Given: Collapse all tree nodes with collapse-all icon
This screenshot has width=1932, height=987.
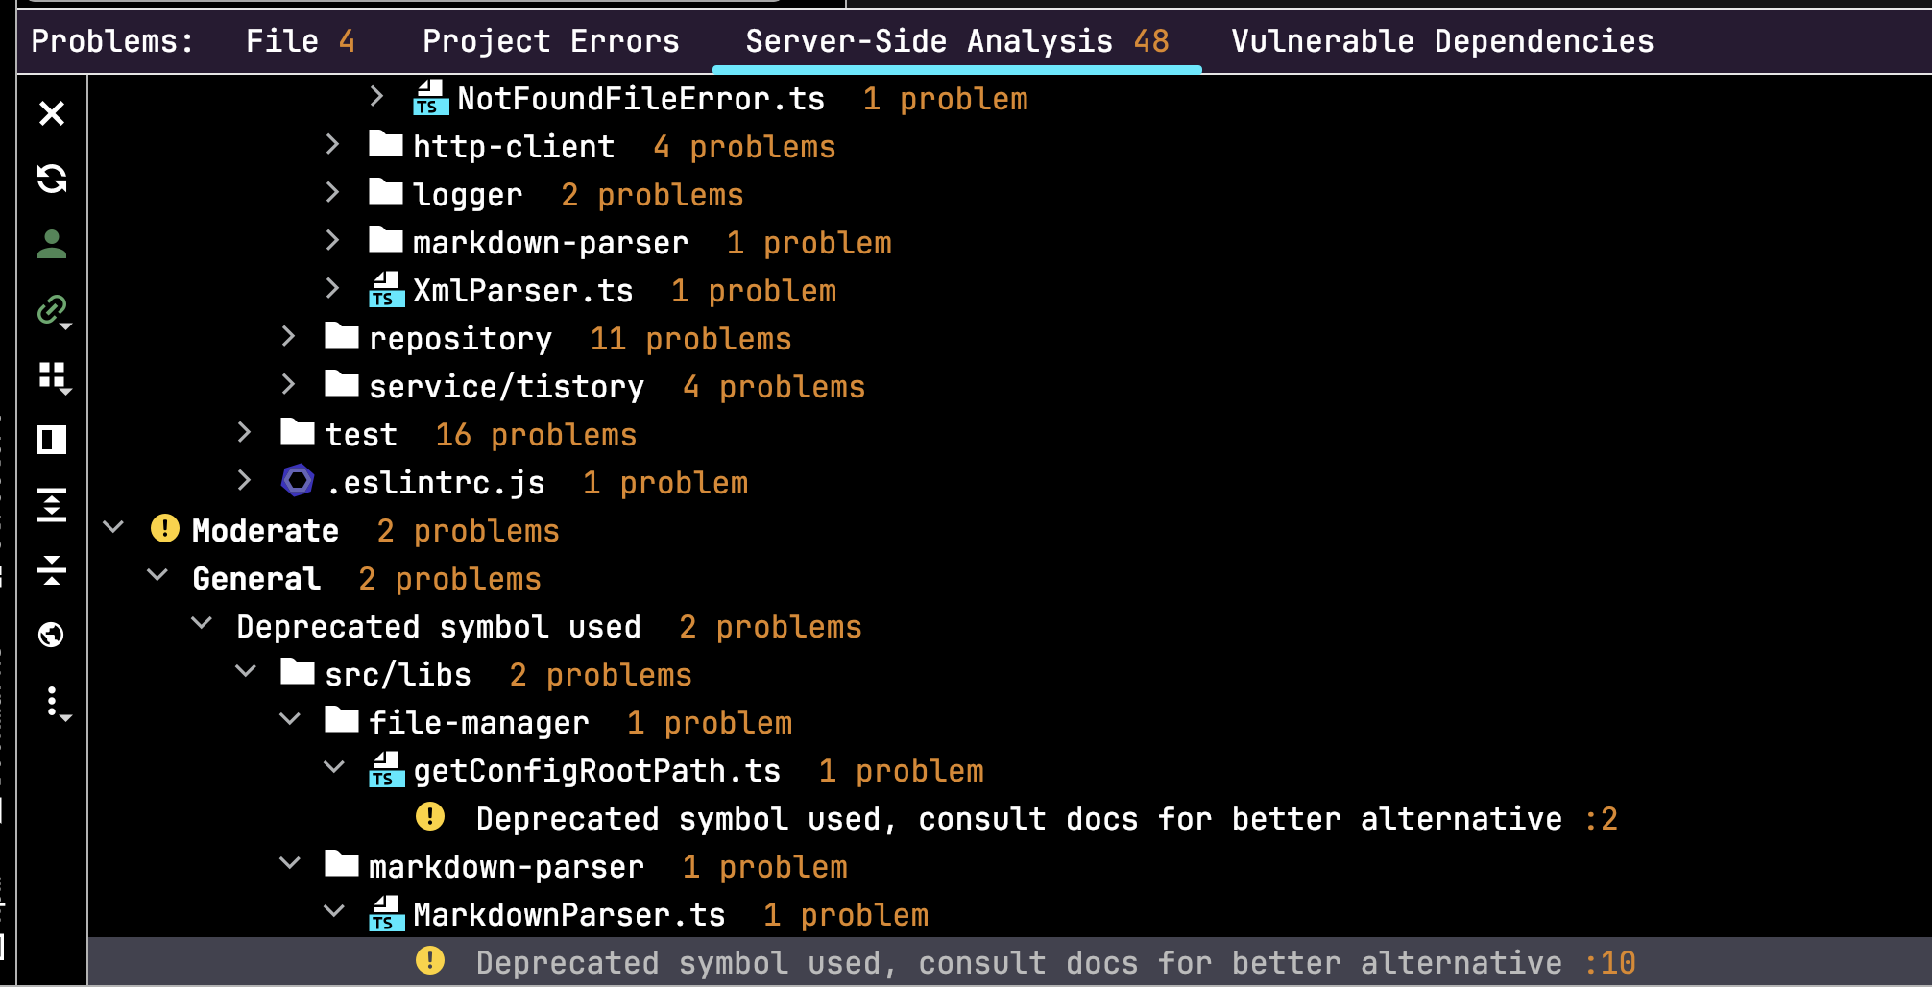Looking at the screenshot, I should (x=52, y=571).
